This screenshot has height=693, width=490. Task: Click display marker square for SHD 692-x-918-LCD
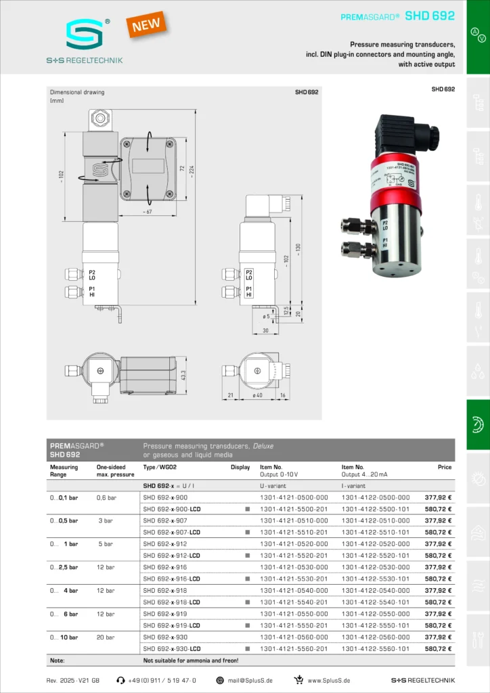pos(248,602)
